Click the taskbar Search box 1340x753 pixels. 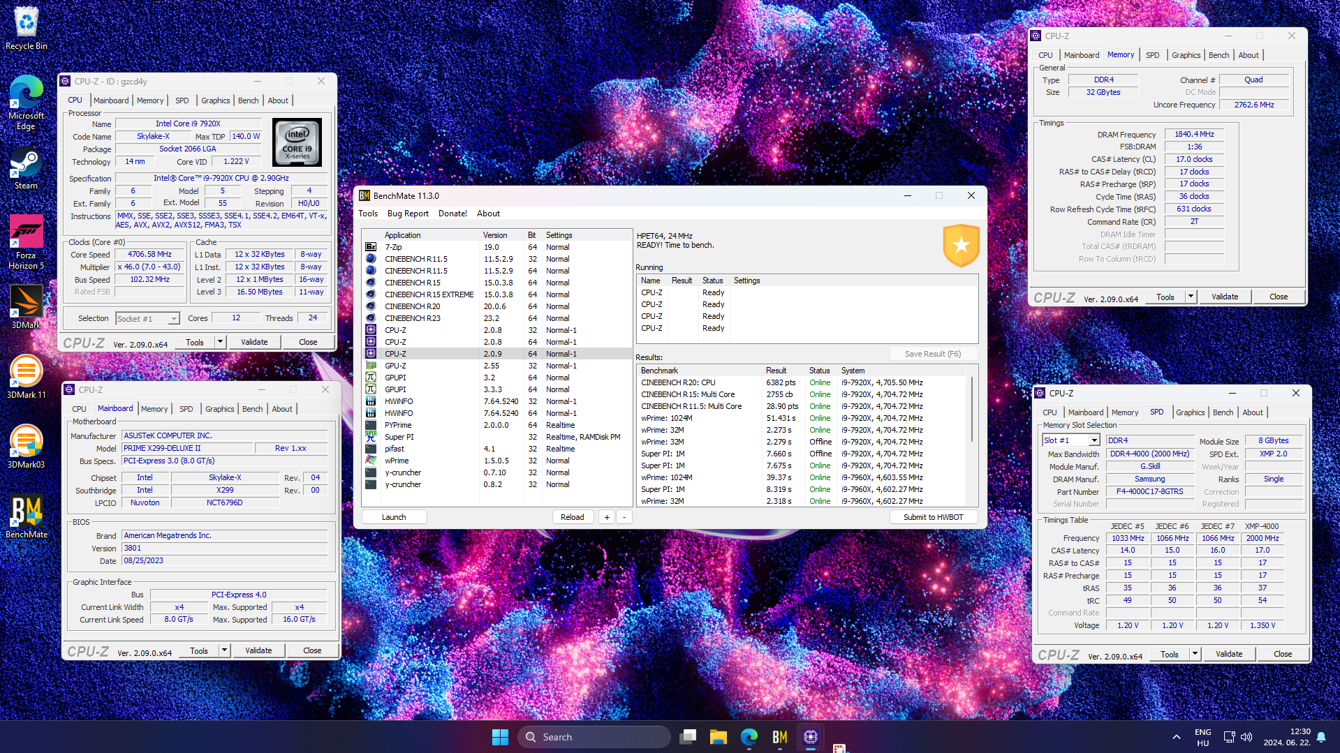594,737
